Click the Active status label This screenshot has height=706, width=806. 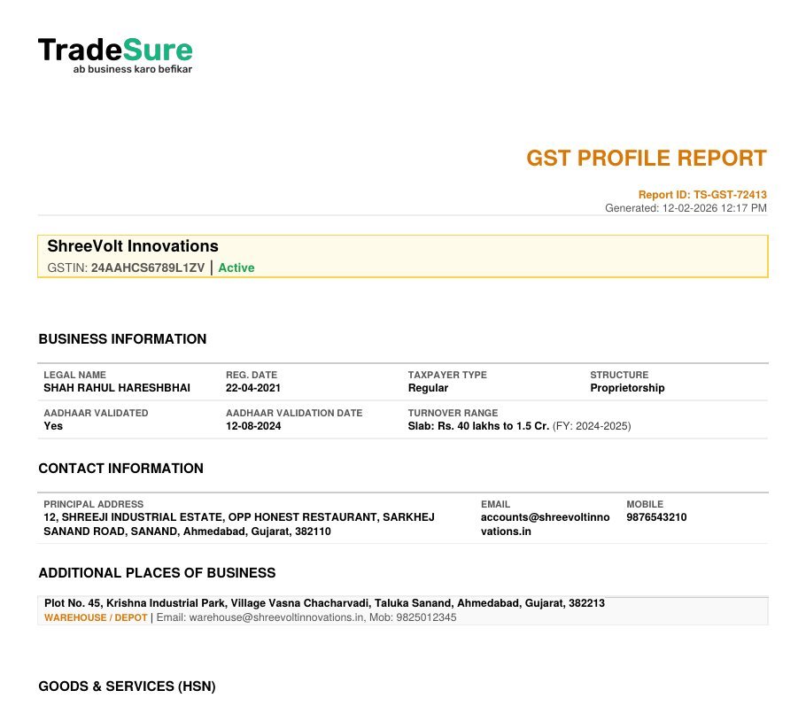236,268
